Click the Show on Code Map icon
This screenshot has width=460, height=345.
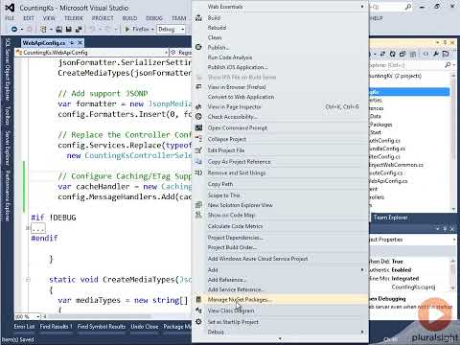[198, 215]
